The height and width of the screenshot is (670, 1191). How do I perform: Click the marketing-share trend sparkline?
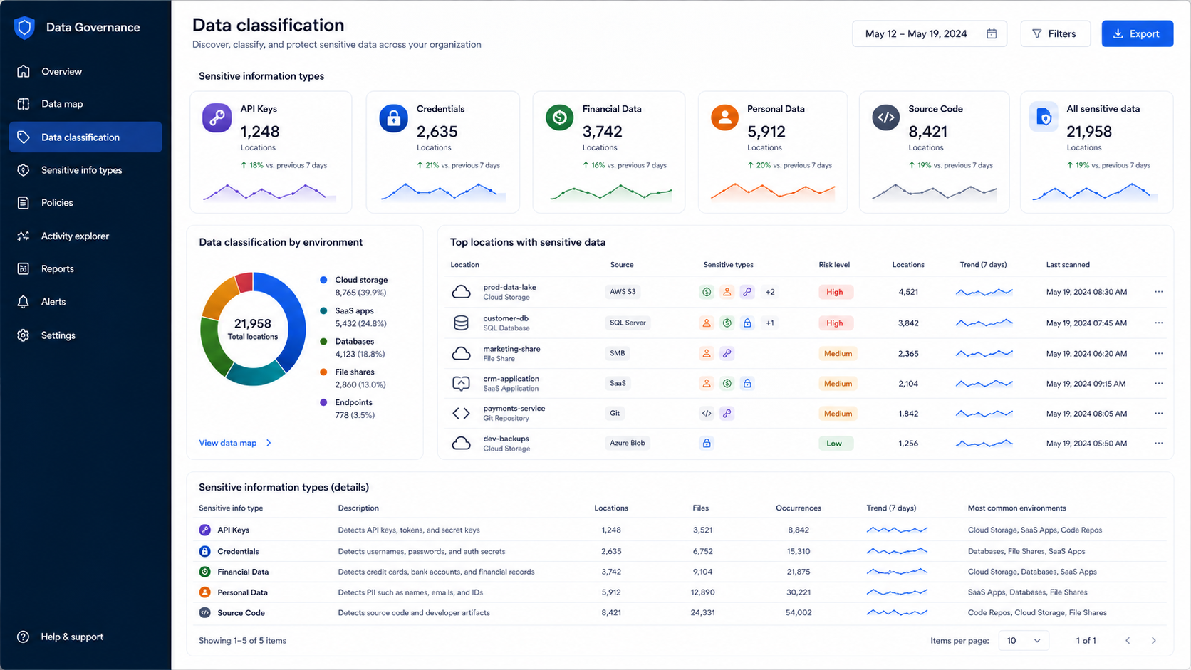coord(984,353)
